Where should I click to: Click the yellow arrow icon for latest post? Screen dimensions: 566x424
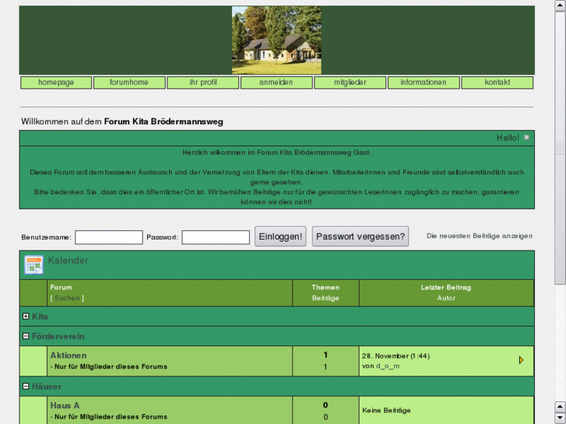pyautogui.click(x=521, y=360)
